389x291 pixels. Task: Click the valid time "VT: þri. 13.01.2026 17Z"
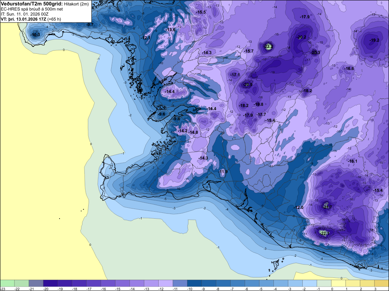click(x=24, y=19)
